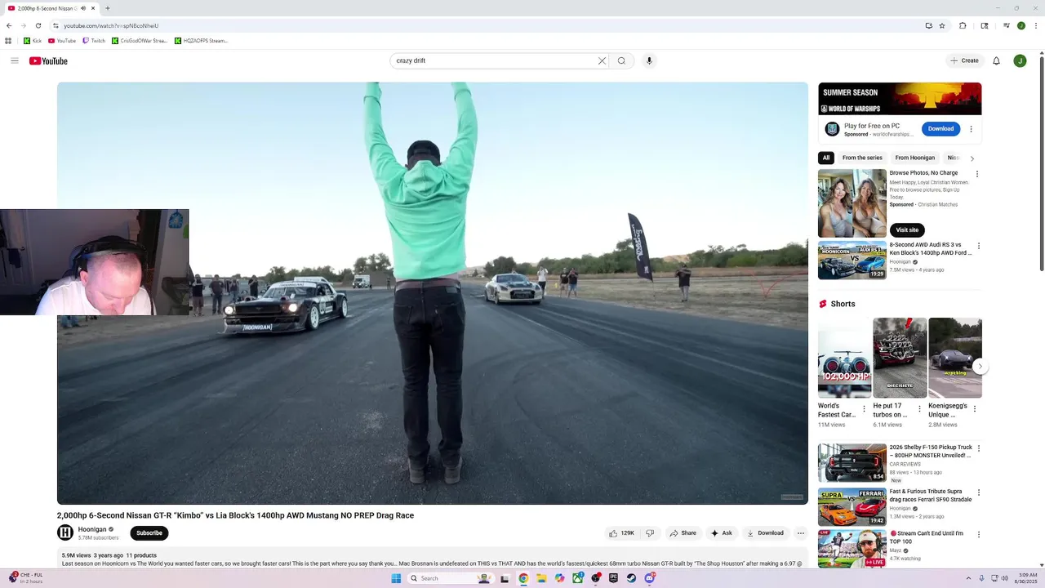Image resolution: width=1045 pixels, height=588 pixels.
Task: Click Visit site on Christian Matches ad
Action: [907, 229]
